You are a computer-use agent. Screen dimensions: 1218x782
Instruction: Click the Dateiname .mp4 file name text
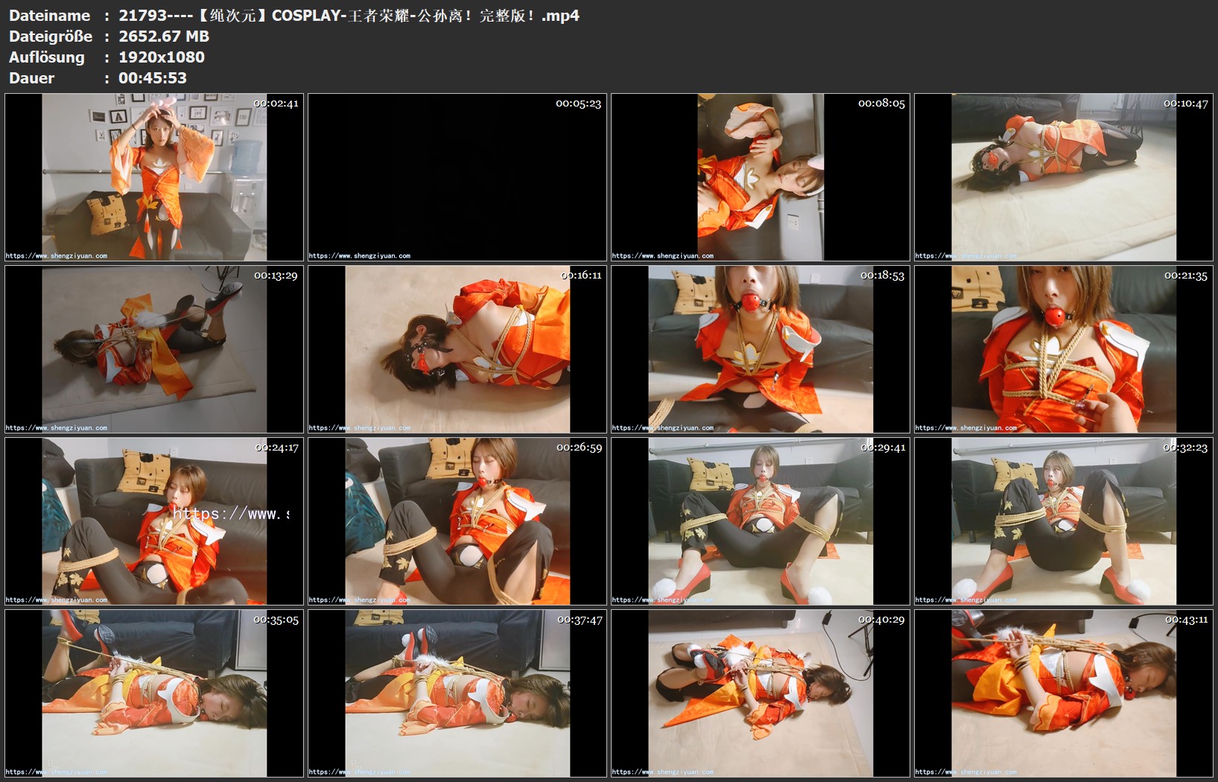[x=349, y=16]
